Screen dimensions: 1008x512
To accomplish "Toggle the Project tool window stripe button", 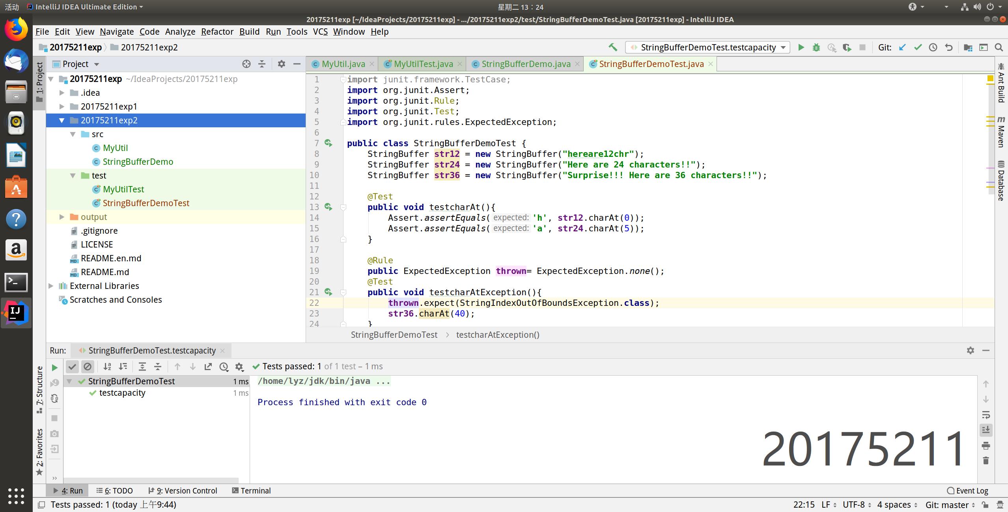I will (x=39, y=82).
